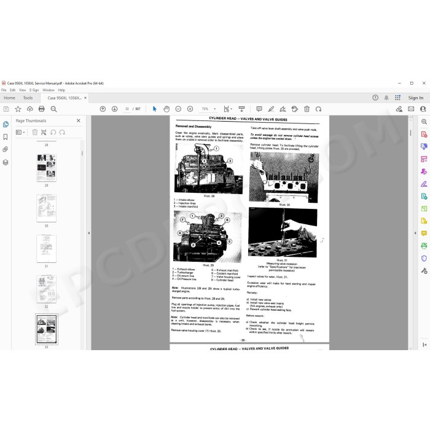Image resolution: width=430 pixels, height=430 pixels.
Task: Close the Page Thumbnails panel
Action: (x=79, y=120)
